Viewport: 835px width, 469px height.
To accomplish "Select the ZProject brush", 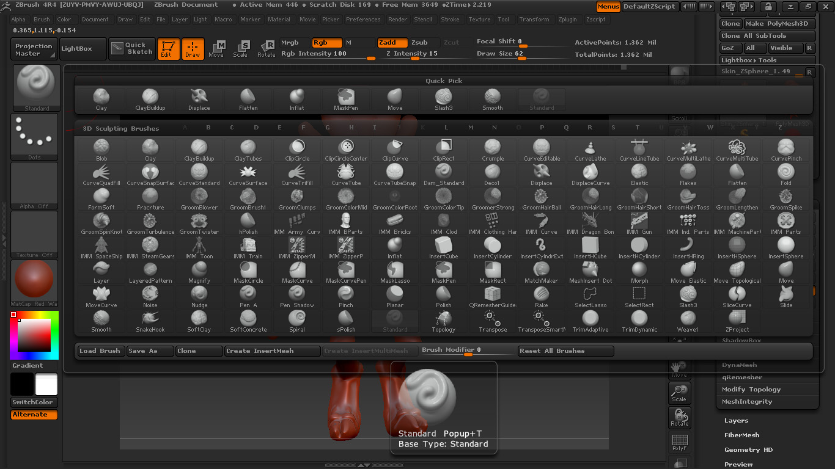I will tap(737, 321).
